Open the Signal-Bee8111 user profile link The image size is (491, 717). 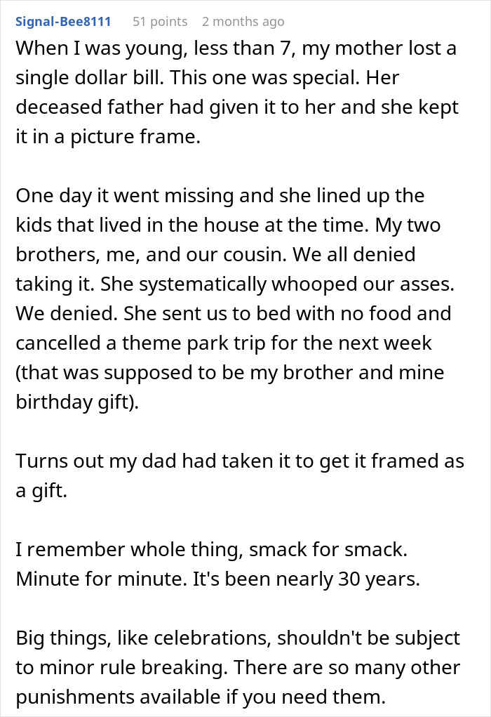click(x=63, y=22)
